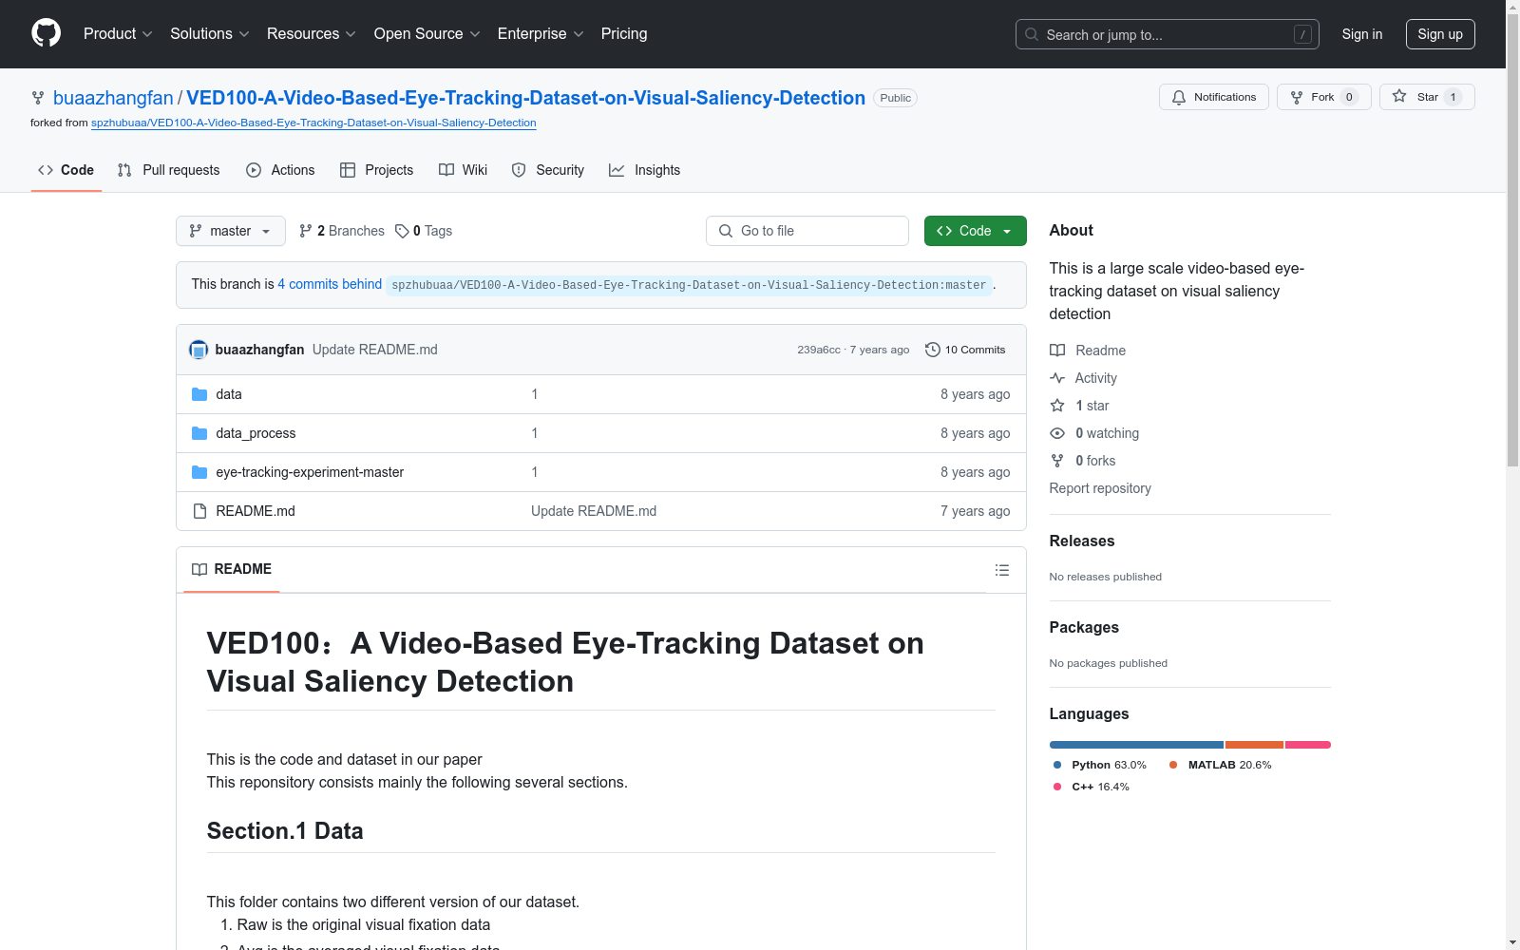1520x950 pixels.
Task: Open the eye-tracking-experiment-master folder name link
Action: pyautogui.click(x=310, y=472)
